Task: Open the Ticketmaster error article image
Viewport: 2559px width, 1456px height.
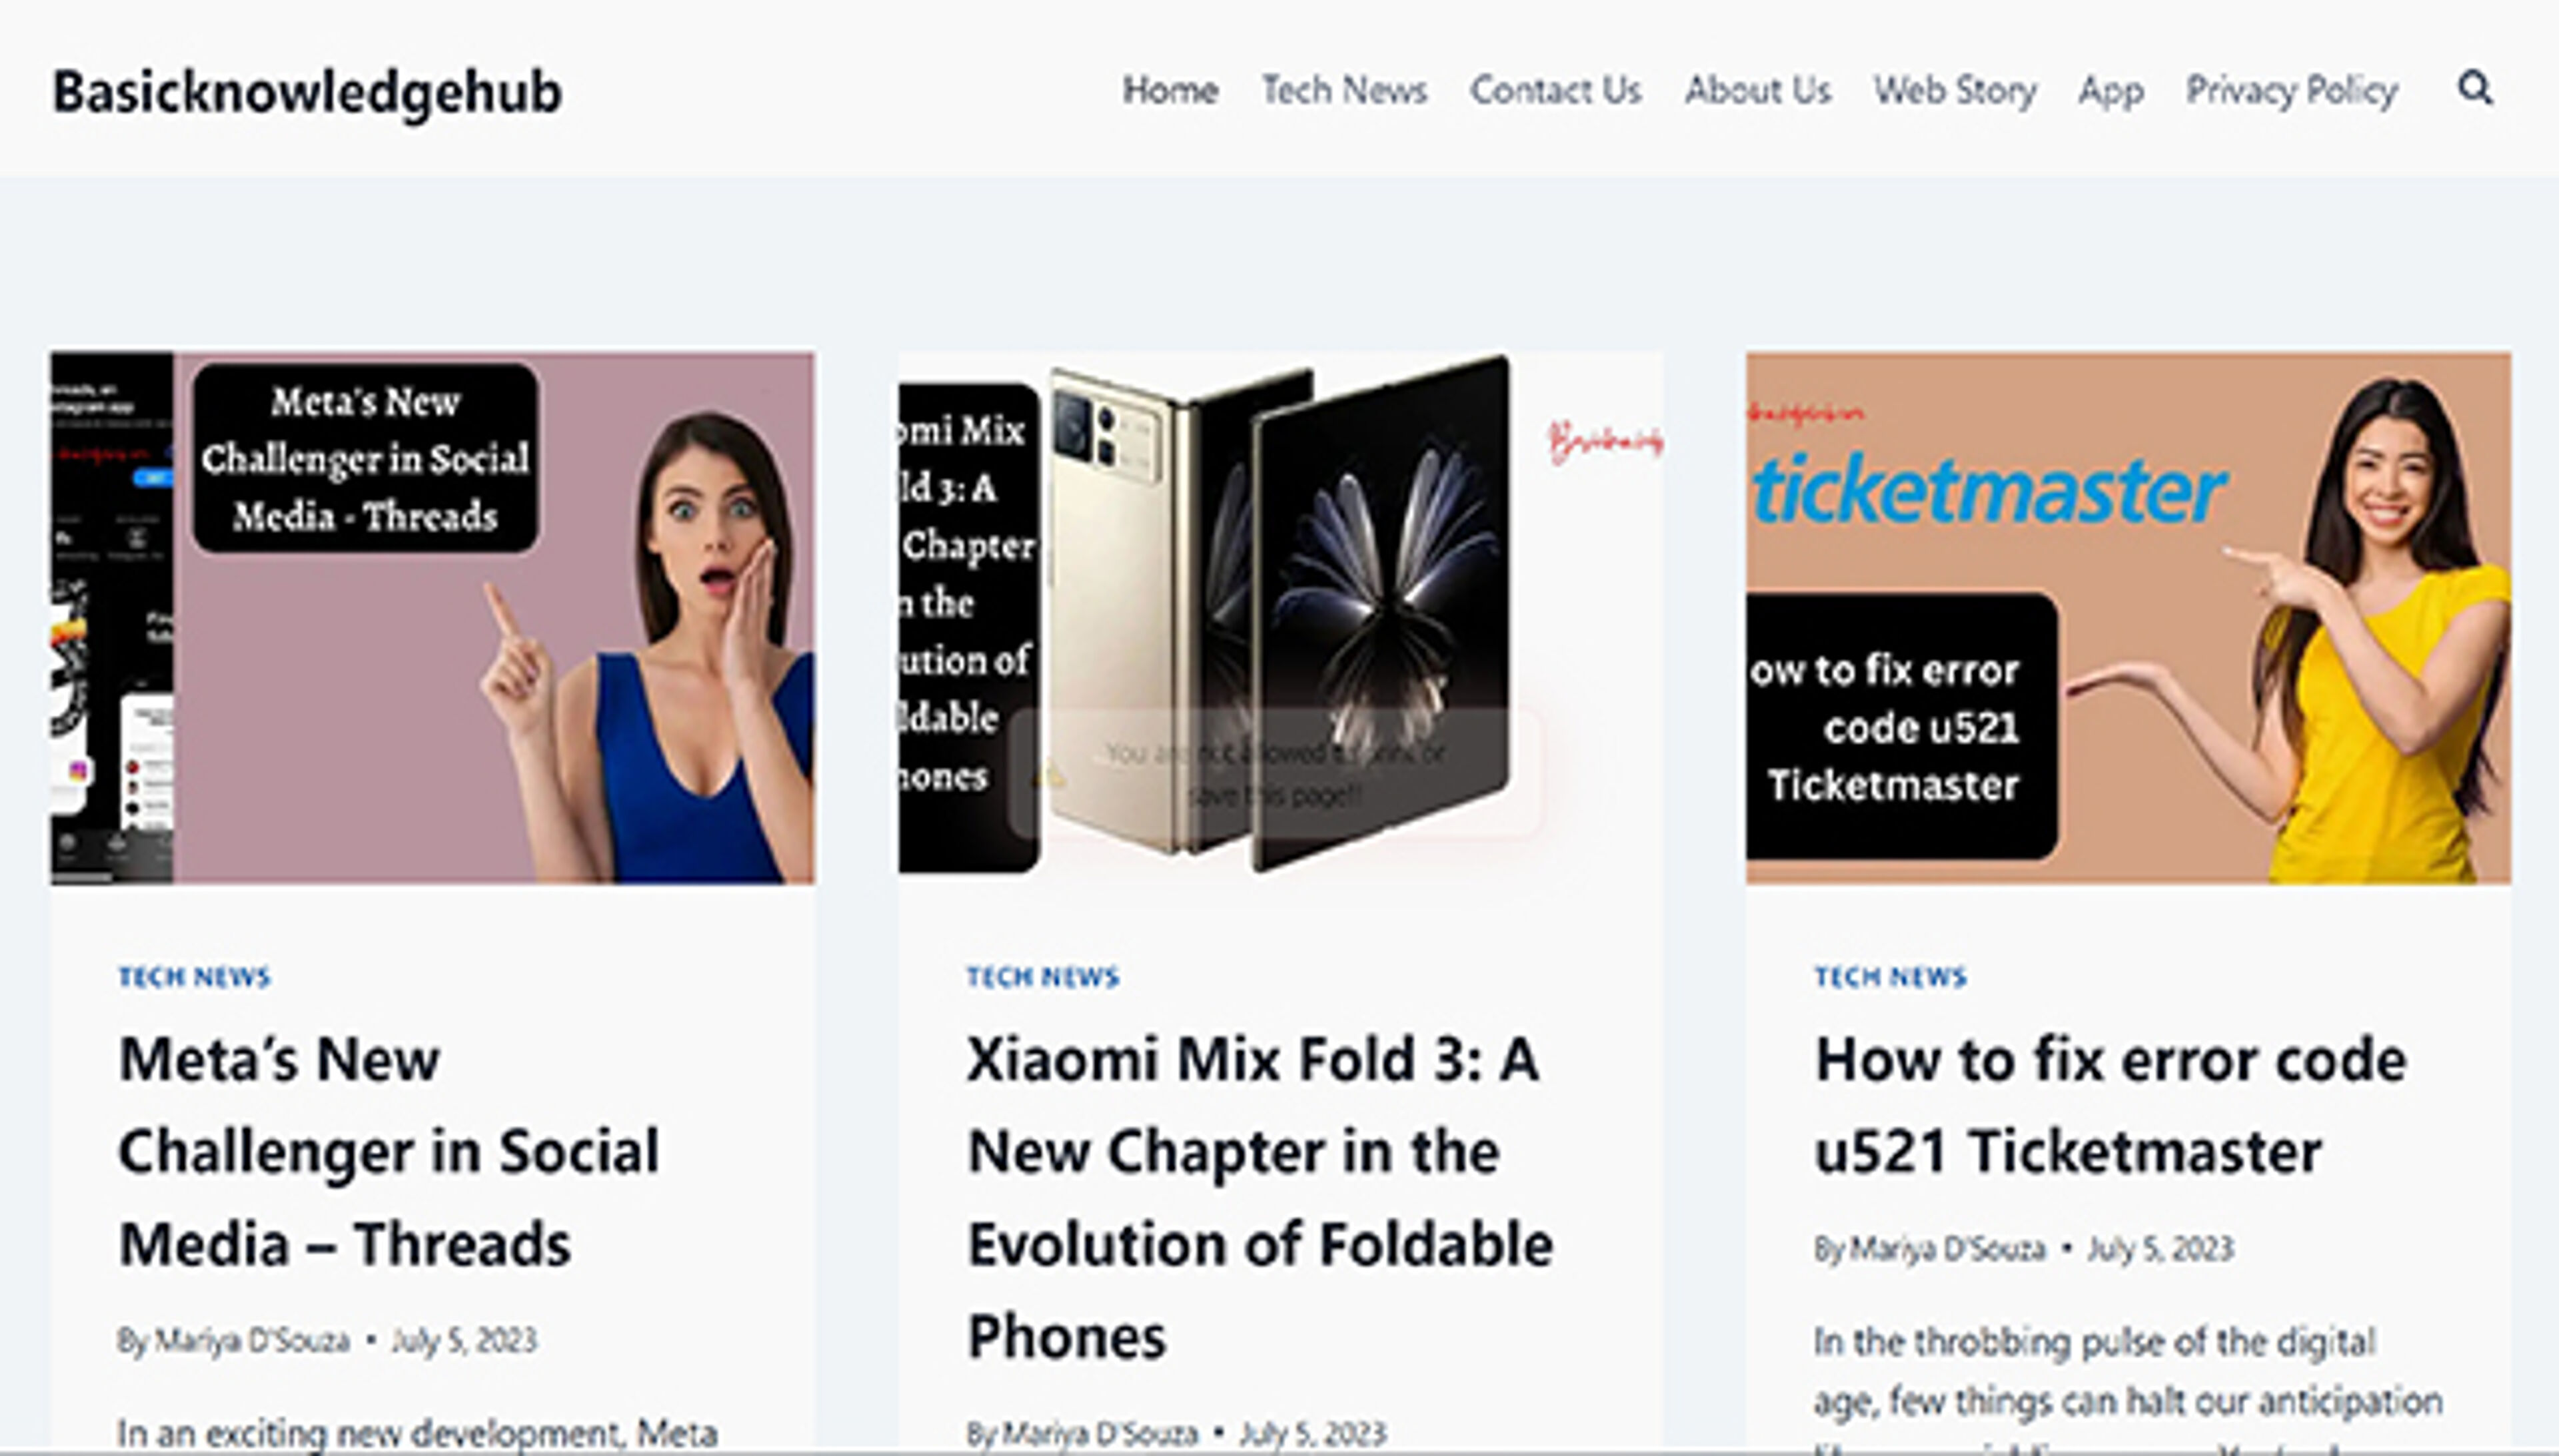Action: [x=2128, y=617]
